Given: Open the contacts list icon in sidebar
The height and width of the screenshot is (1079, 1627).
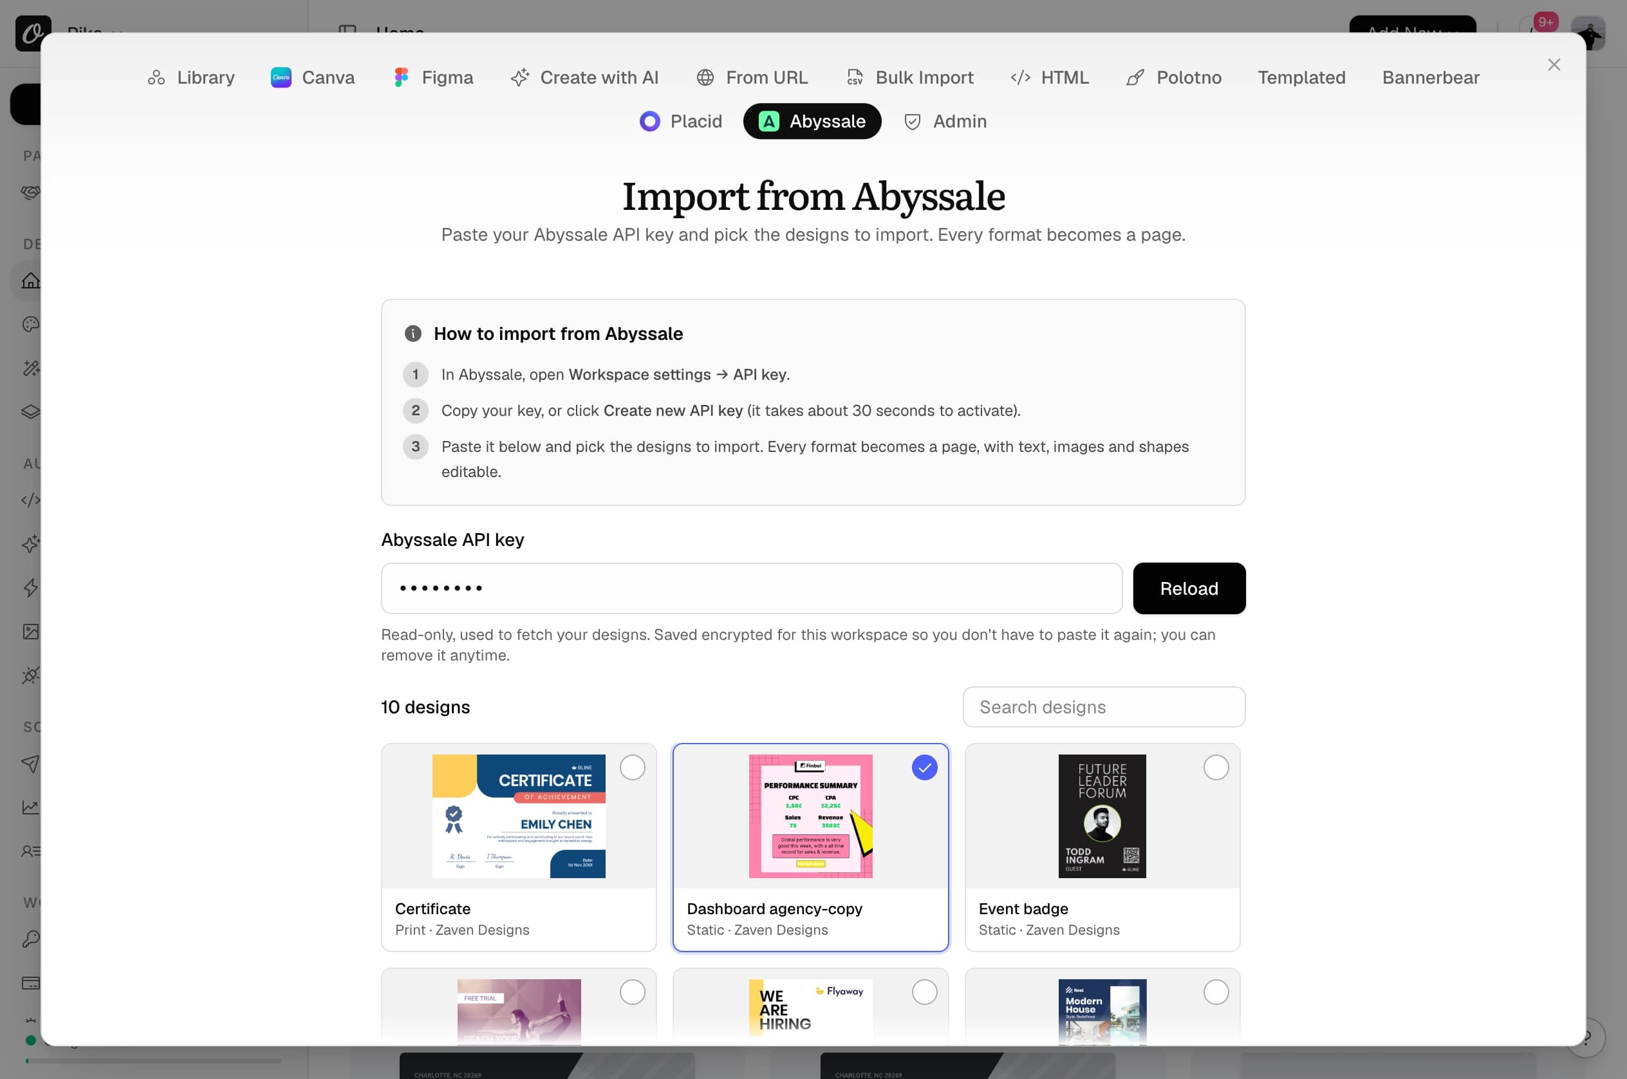Looking at the screenshot, I should [x=30, y=851].
